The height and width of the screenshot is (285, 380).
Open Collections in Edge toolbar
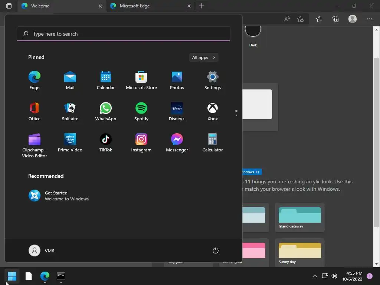point(335,19)
